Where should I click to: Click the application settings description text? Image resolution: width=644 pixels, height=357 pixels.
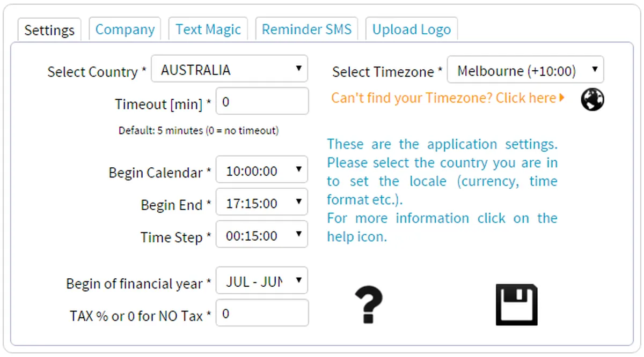coord(442,190)
